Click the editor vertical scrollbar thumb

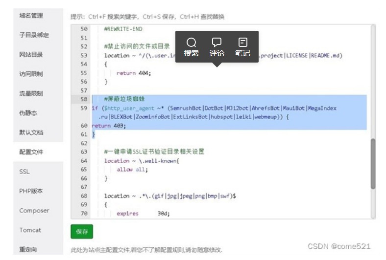[x=373, y=164]
